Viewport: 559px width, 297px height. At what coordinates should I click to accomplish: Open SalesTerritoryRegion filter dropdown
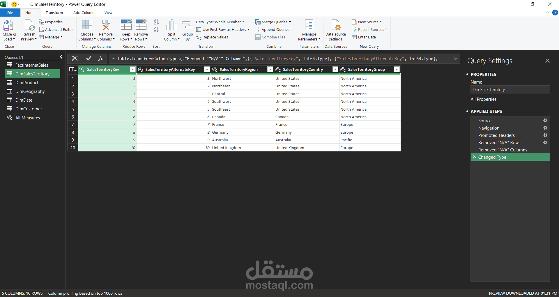tap(270, 69)
